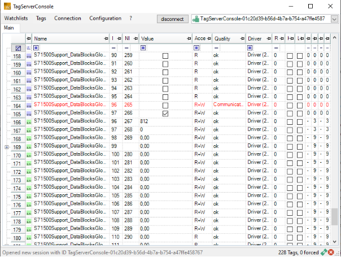Screen dimensions: 341x257
Task: Select row header 171
Action: pos(17,164)
